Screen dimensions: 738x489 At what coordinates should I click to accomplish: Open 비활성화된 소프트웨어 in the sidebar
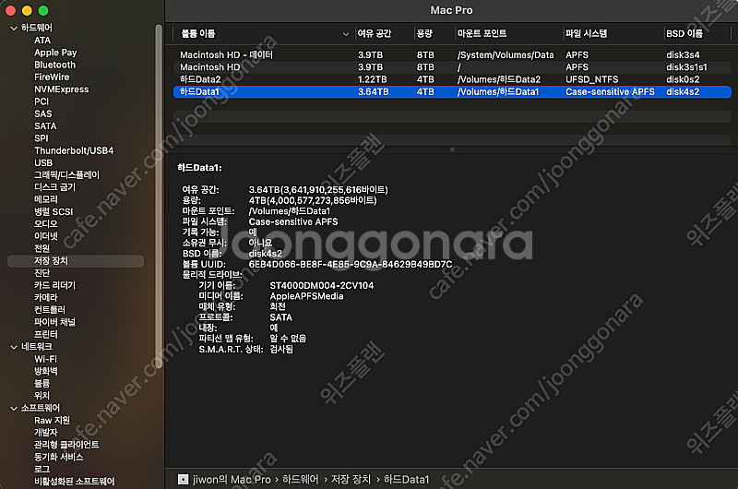pyautogui.click(x=74, y=482)
